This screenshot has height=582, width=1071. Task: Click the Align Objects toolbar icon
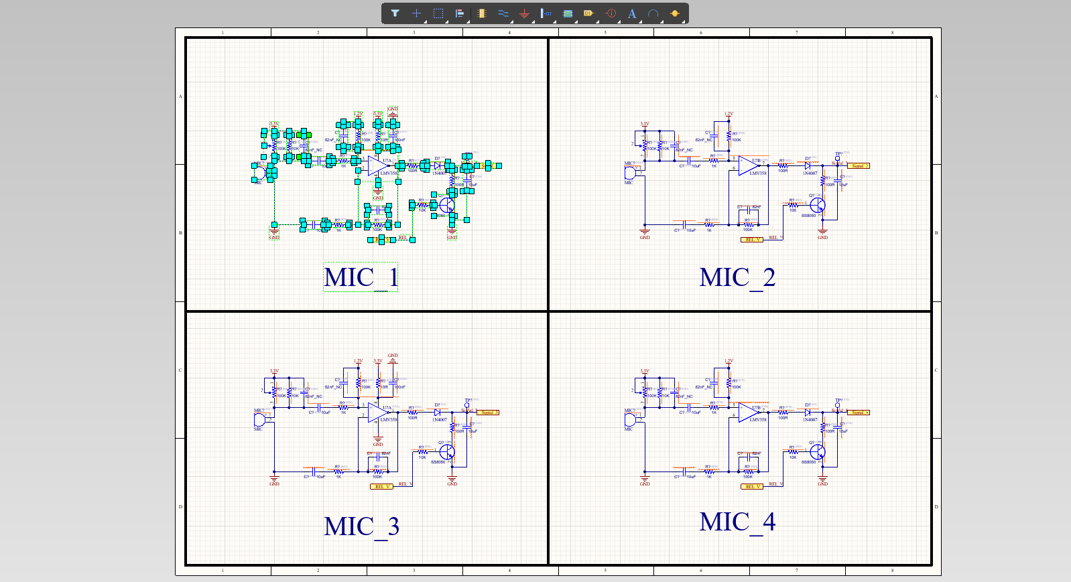[x=460, y=13]
